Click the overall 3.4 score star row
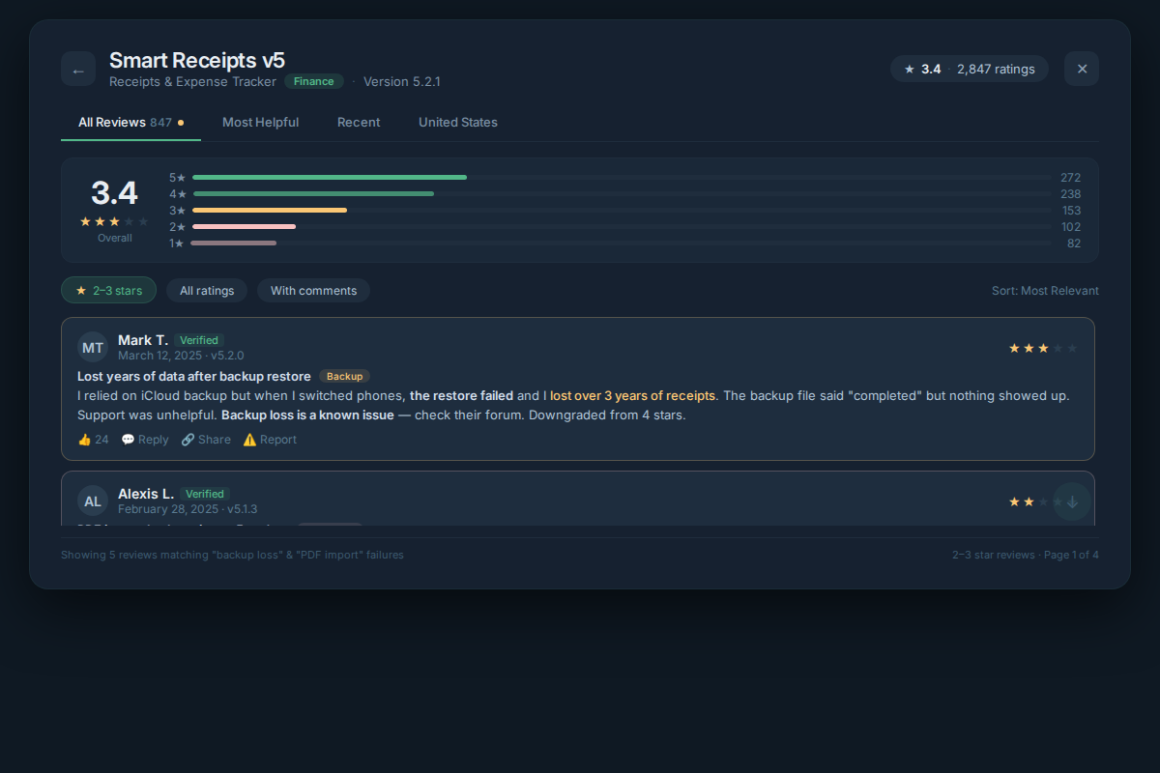1160x773 pixels. point(114,221)
